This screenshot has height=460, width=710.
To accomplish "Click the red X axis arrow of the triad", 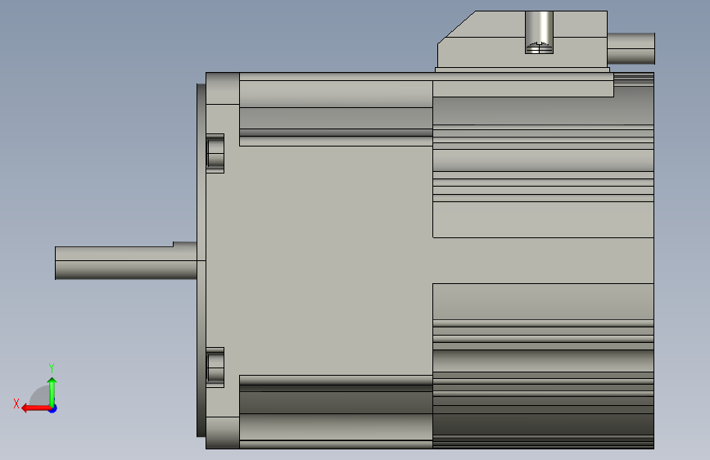I will (x=36, y=408).
